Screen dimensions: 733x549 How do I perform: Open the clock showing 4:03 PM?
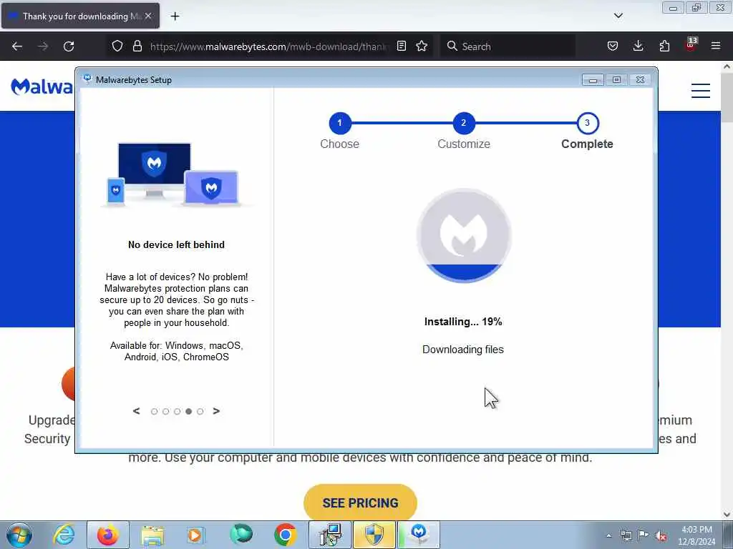coord(696,535)
